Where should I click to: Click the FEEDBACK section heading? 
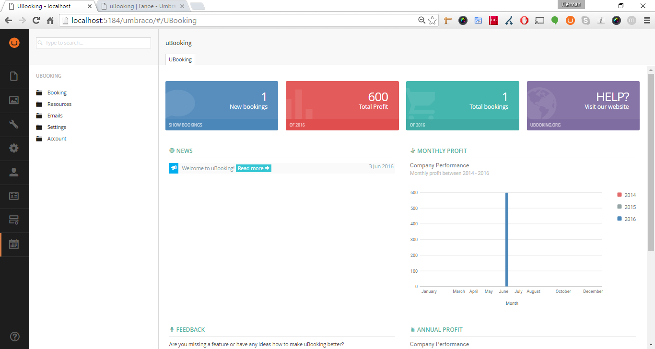coord(190,329)
